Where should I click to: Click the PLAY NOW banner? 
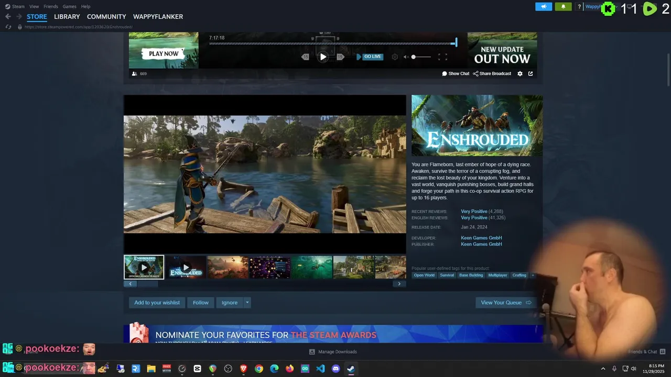pos(164,53)
